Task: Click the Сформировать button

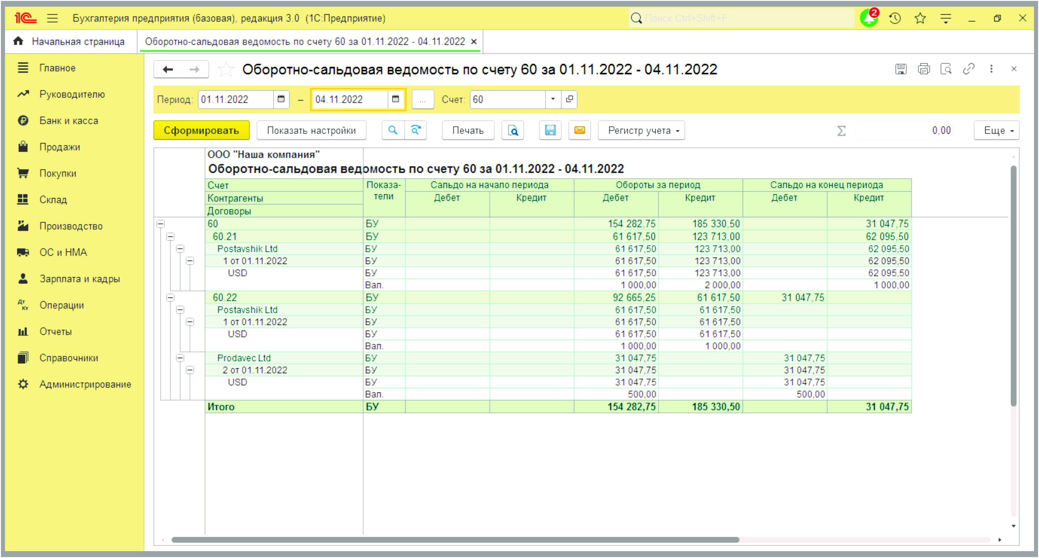Action: click(x=201, y=130)
